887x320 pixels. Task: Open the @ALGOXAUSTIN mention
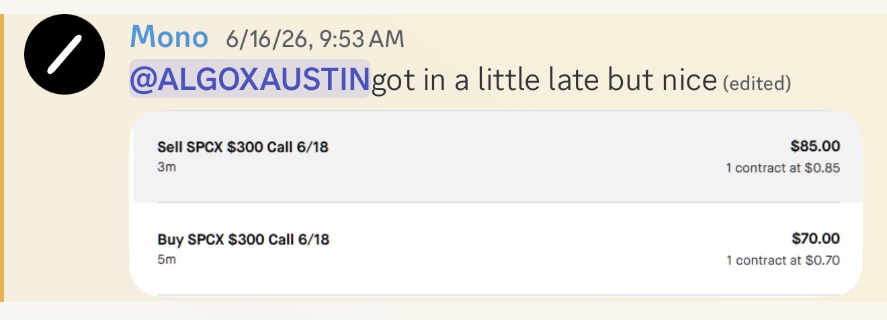[x=249, y=80]
